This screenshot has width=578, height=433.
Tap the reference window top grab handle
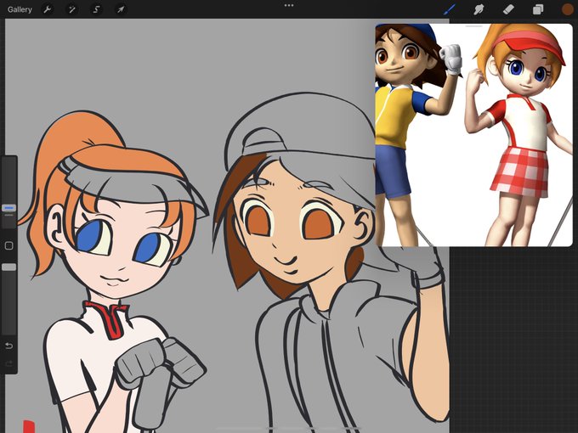pos(474,26)
